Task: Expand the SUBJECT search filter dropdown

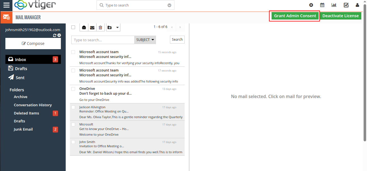Action: [145, 40]
